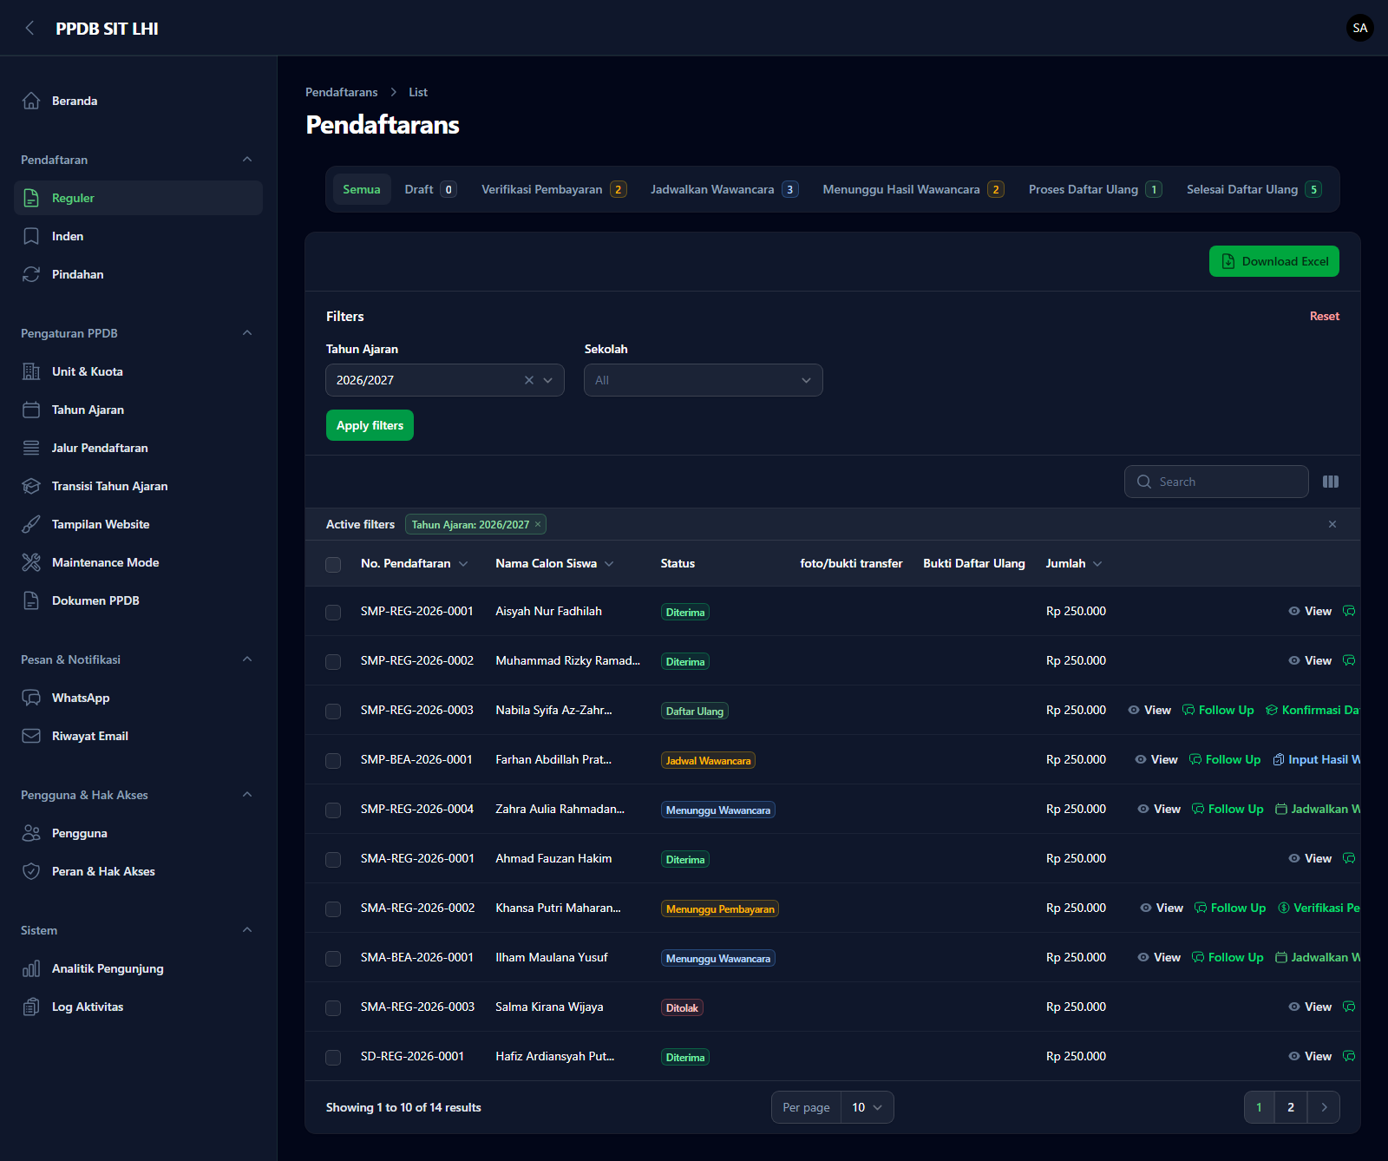Screen dimensions: 1388x1161
Task: Open the Sekolah filter dropdown
Action: pos(704,380)
